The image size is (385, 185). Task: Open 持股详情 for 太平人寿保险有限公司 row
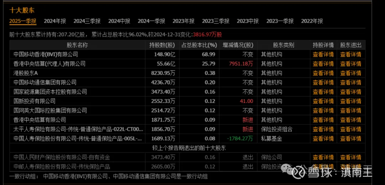323,129
